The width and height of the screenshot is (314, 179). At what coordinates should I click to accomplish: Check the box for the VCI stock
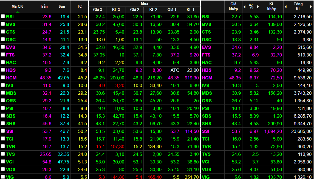click(3, 162)
